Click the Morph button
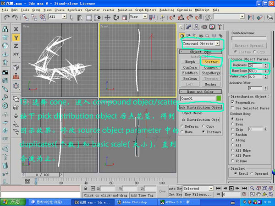 click(x=190, y=62)
